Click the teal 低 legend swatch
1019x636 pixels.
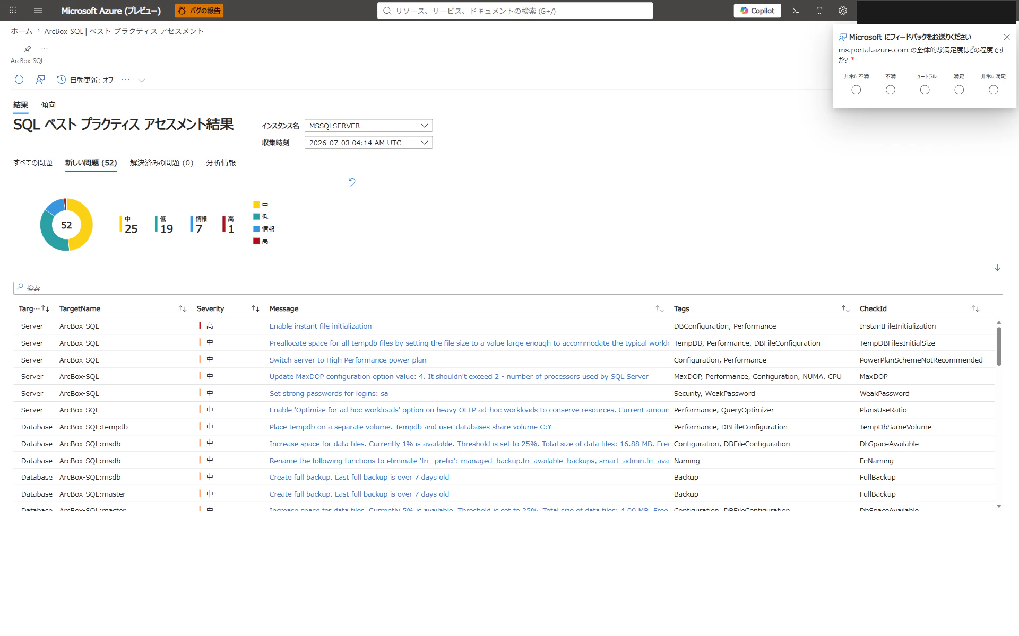click(256, 216)
